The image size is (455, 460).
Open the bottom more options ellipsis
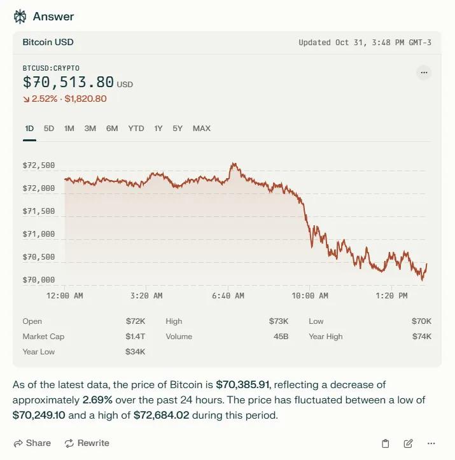(x=431, y=443)
